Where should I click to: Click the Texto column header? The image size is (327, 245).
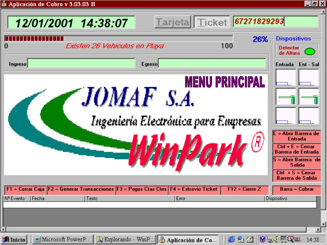click(130, 198)
